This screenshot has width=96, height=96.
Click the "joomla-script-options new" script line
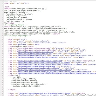[x=52, y=95]
